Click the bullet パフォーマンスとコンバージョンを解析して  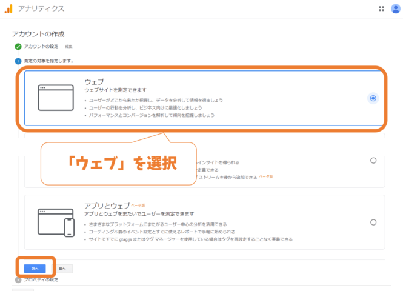[152, 115]
